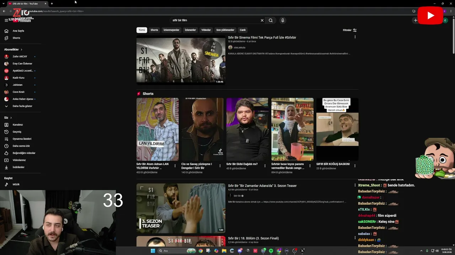The height and width of the screenshot is (255, 455).
Task: Open options for the KOĞUŞ BASKINI short
Action: coord(355,166)
